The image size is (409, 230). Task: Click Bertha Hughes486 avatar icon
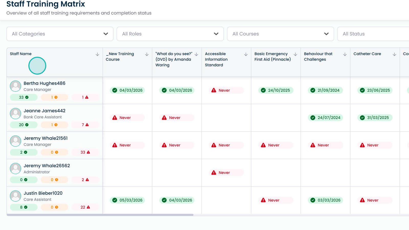(x=16, y=86)
